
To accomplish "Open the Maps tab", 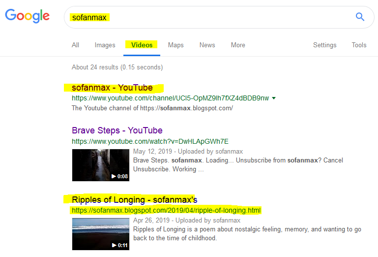I will coord(176,45).
